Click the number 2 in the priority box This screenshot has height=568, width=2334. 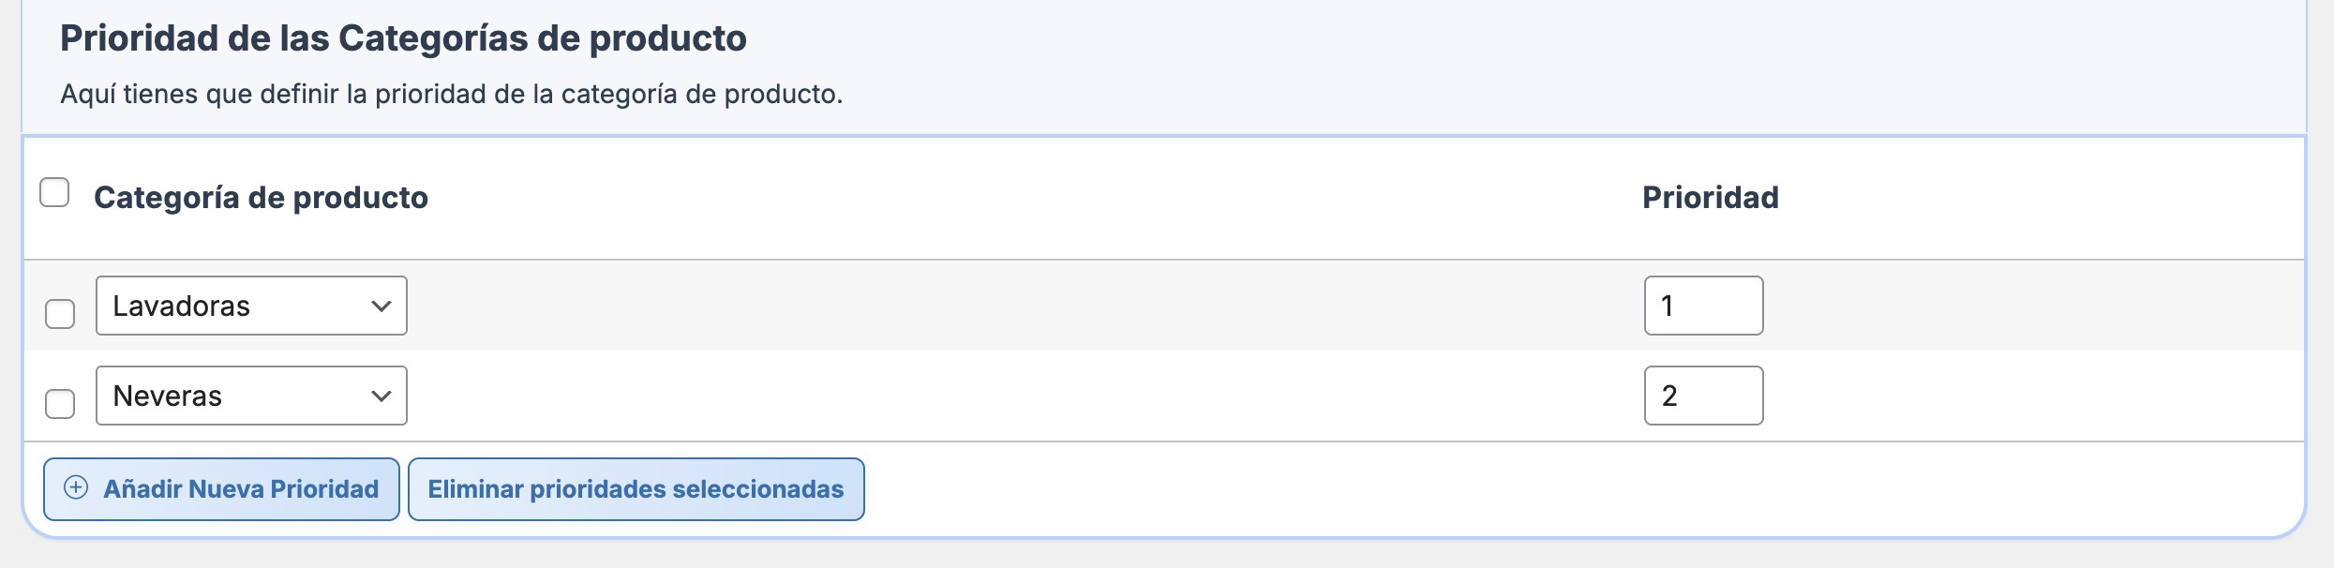coord(1668,396)
